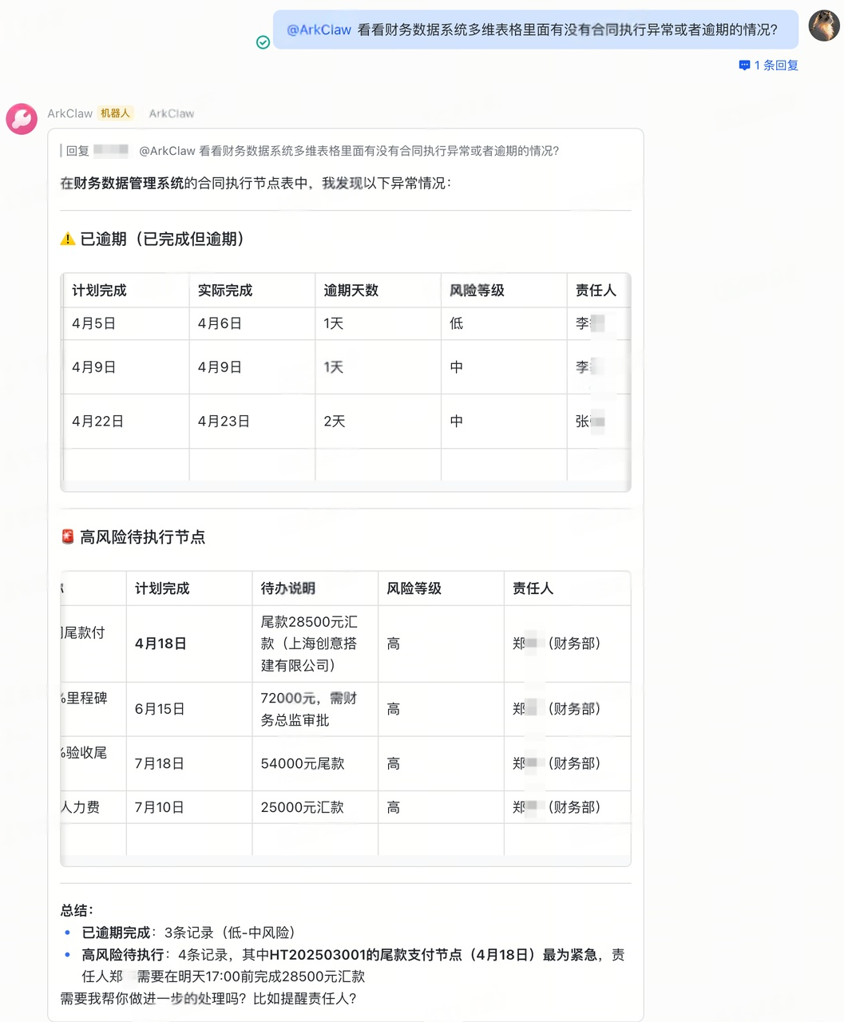The width and height of the screenshot is (844, 1022).
Task: Select the 风险等级 header in overdue table
Action: tap(477, 291)
